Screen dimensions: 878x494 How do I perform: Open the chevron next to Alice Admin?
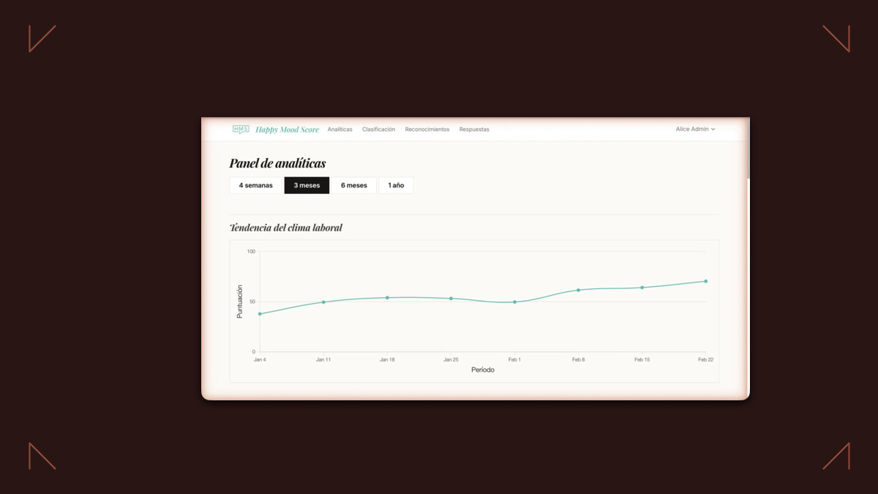tap(714, 129)
